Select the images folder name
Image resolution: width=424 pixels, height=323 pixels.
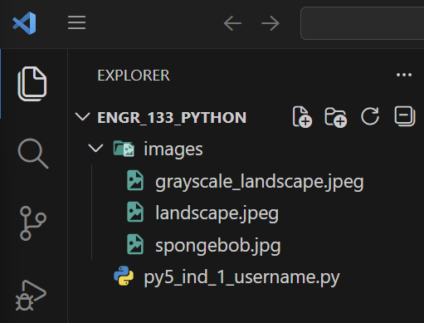click(x=173, y=149)
